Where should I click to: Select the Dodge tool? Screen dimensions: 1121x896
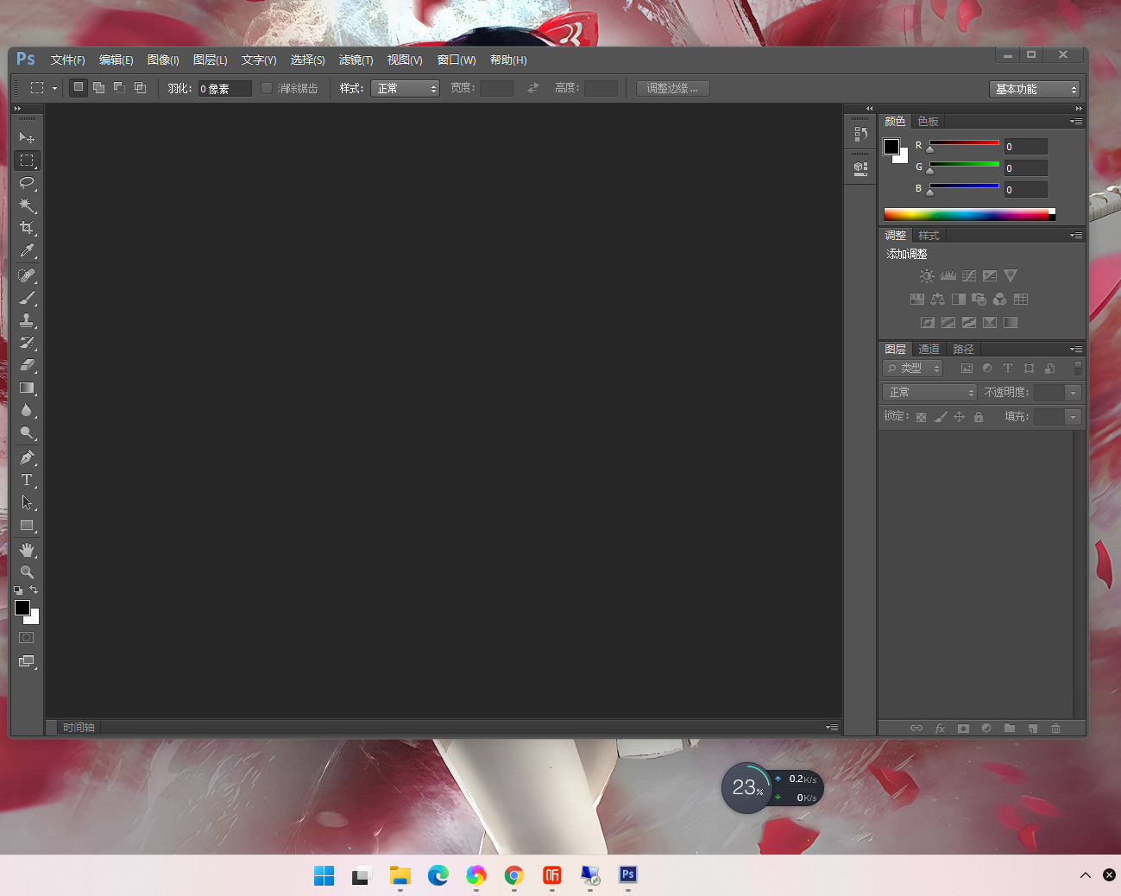[x=27, y=432]
